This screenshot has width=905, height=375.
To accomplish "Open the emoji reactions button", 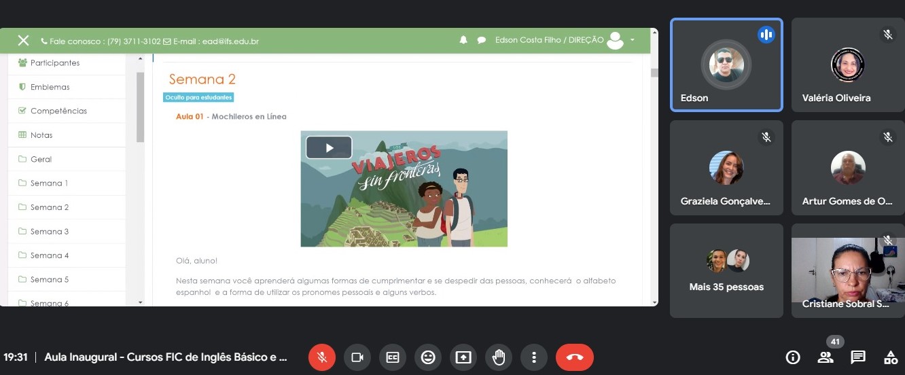I will click(428, 357).
